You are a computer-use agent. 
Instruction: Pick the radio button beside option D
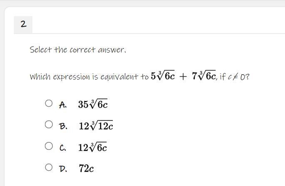pyautogui.click(x=49, y=167)
